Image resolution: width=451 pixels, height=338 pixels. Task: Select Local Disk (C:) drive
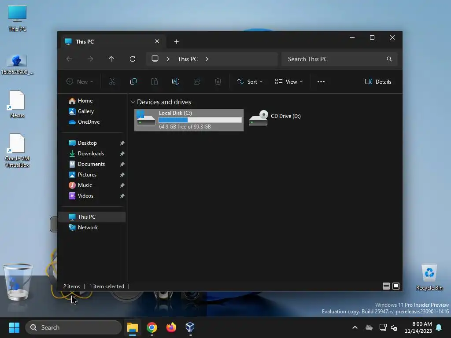(x=189, y=120)
